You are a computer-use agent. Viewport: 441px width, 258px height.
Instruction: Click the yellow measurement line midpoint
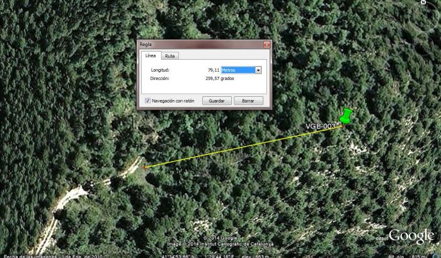244,147
